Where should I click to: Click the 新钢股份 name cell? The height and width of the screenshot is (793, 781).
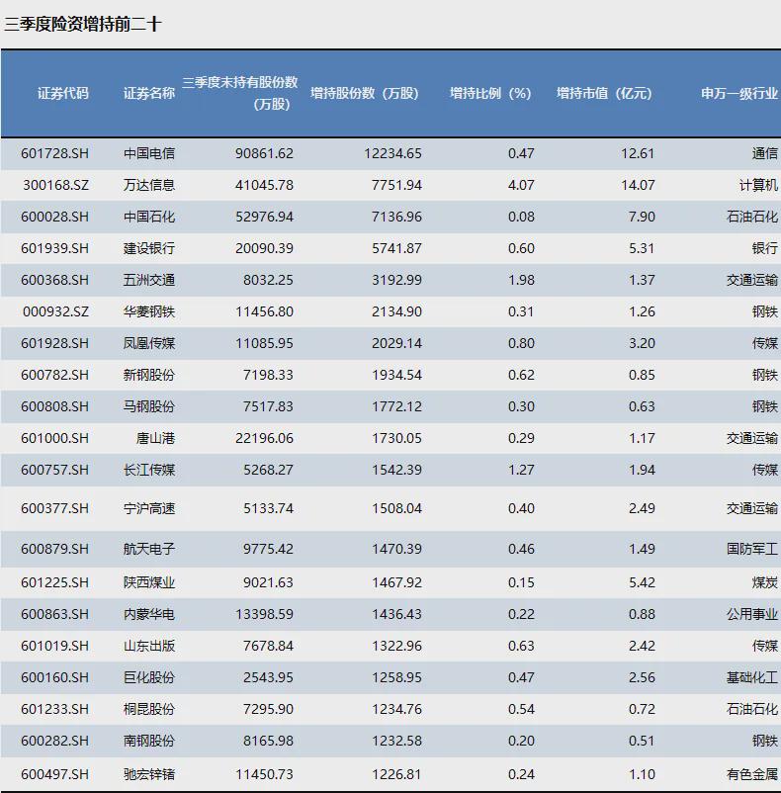coord(149,375)
